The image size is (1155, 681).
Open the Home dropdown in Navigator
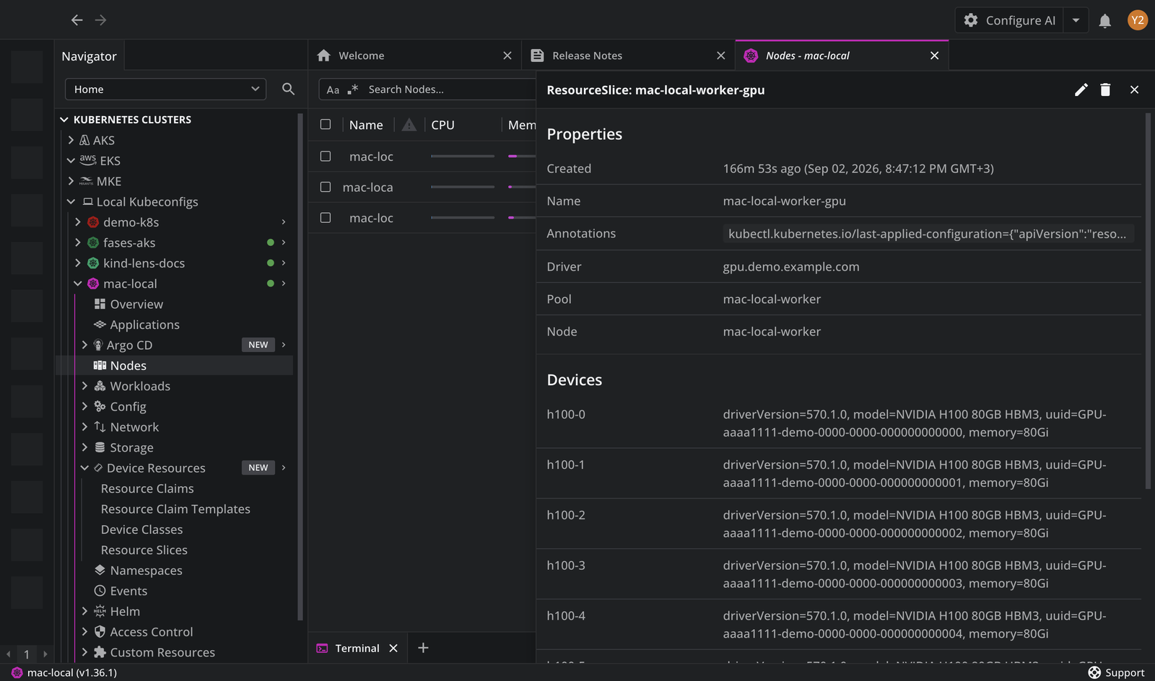166,89
